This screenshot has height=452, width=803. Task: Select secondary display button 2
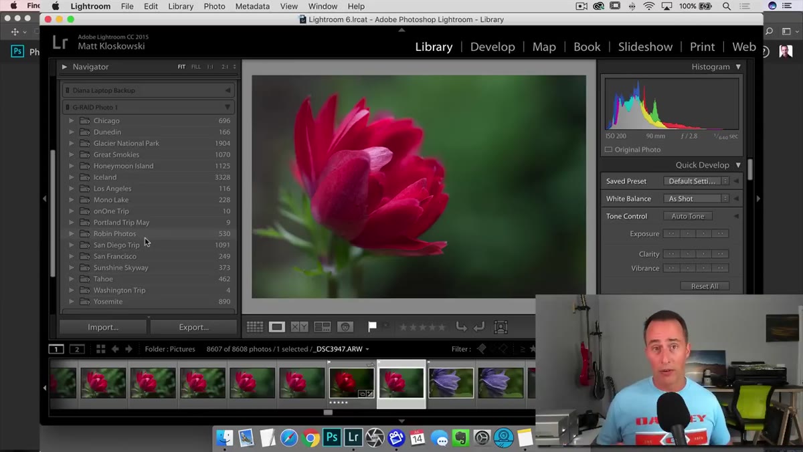pyautogui.click(x=77, y=349)
